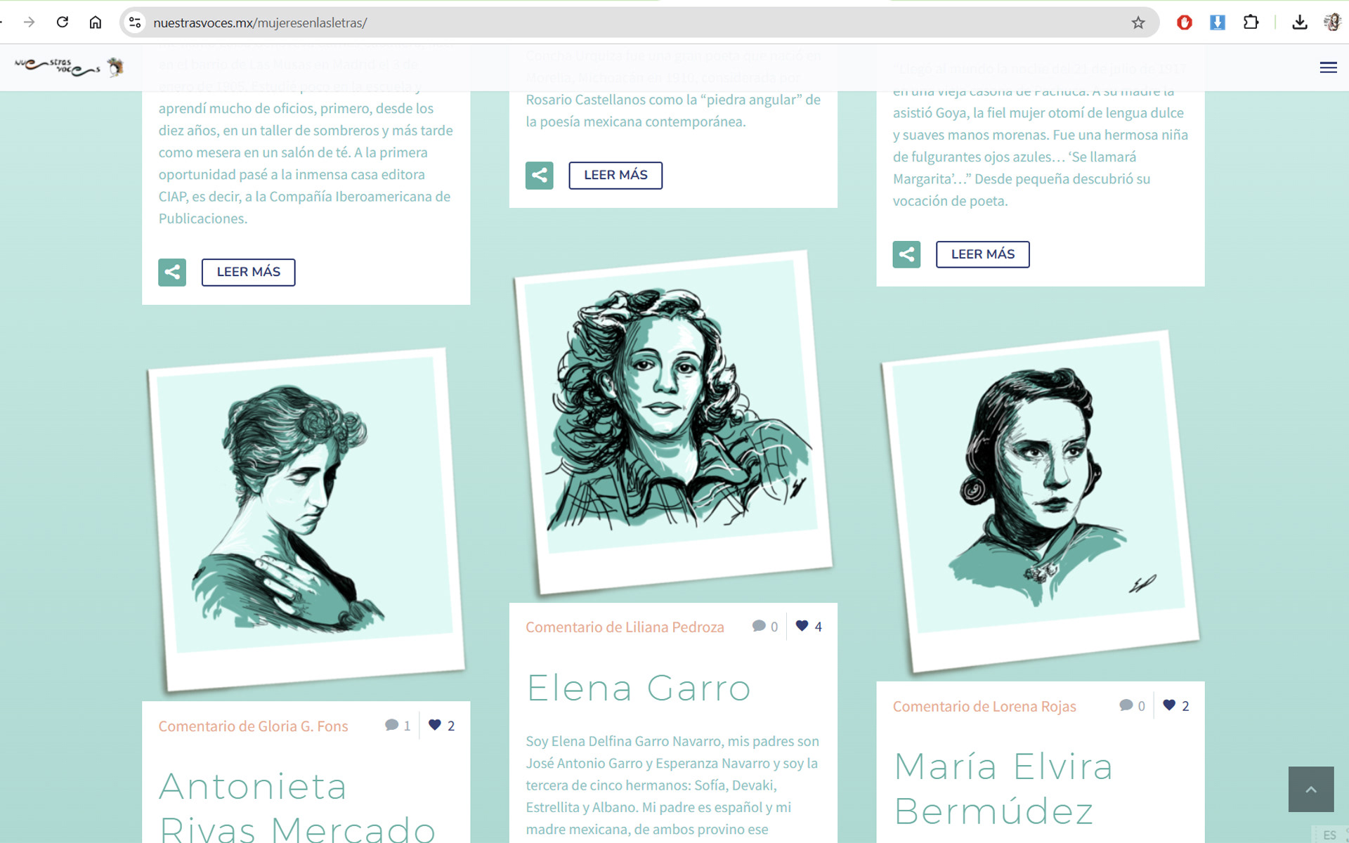Screen dimensions: 1349x843
Task: Open the extensions puzzle-piece menu
Action: (1251, 22)
